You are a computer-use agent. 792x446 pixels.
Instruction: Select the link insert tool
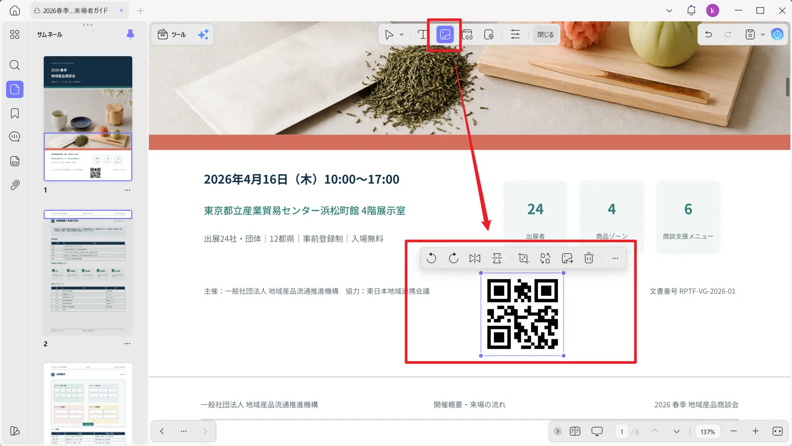click(467, 34)
